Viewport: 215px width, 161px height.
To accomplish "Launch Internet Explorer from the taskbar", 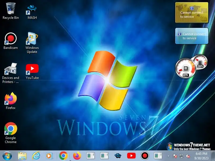I will pos(36,156).
